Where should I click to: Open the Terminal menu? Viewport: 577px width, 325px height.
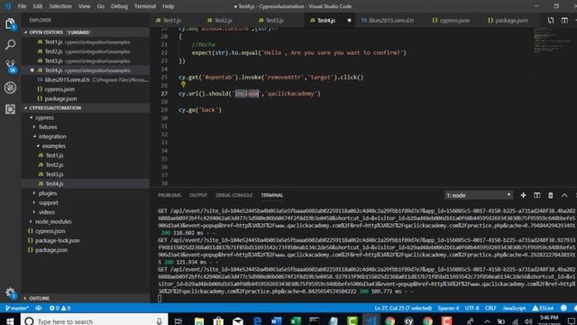pyautogui.click(x=145, y=6)
